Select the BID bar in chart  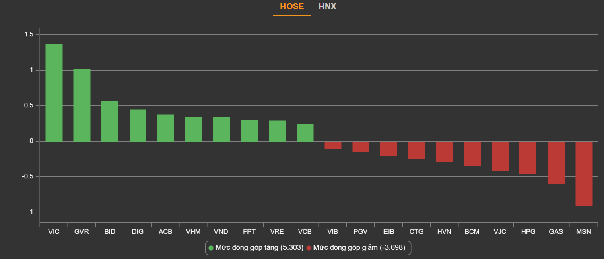pos(109,121)
